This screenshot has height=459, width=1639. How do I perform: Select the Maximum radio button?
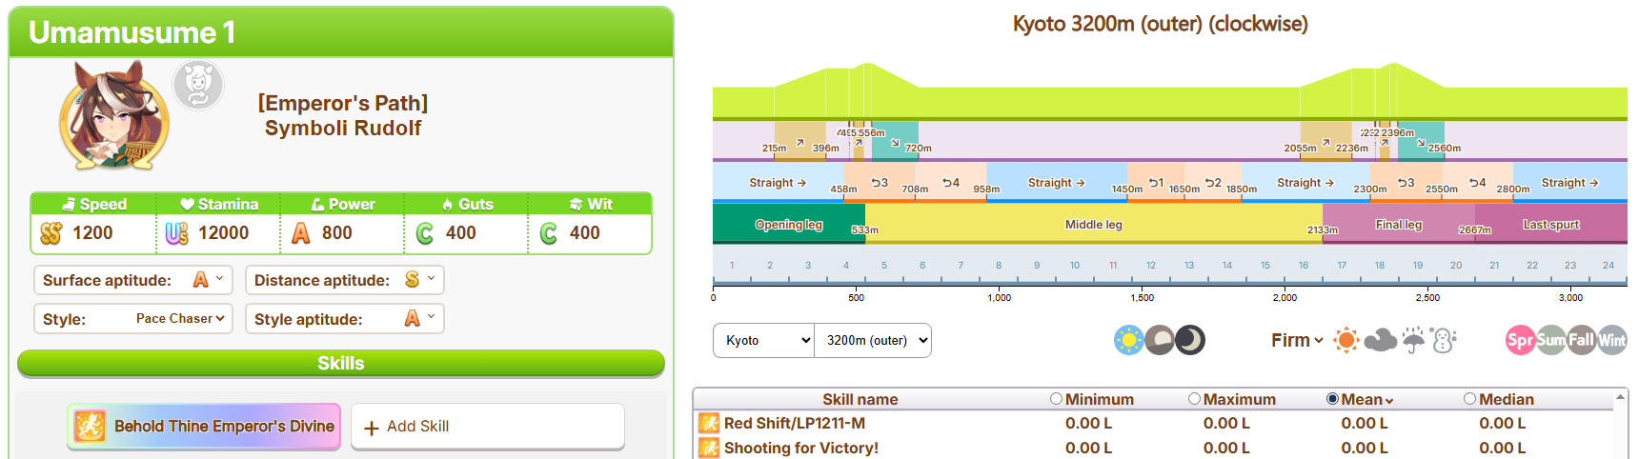click(x=1194, y=399)
